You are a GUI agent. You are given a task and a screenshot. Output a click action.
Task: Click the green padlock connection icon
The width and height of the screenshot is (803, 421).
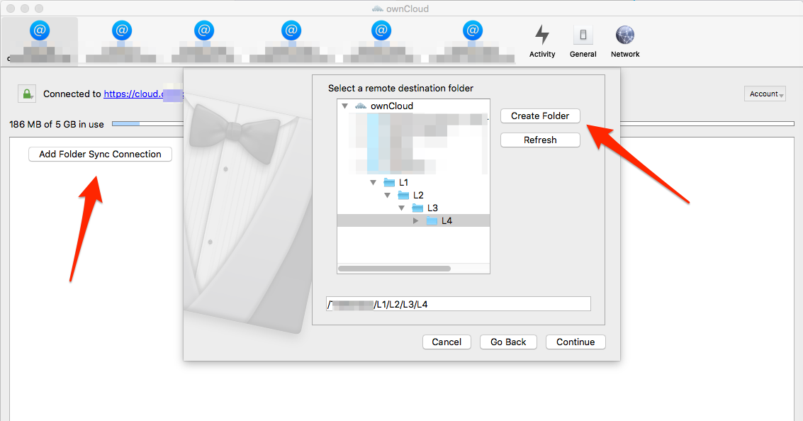pos(28,93)
